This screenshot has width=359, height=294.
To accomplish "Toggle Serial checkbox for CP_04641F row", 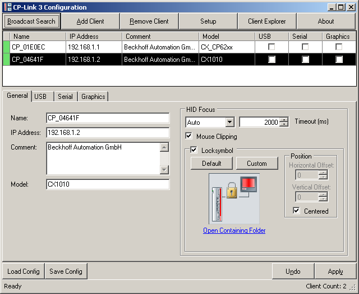I will (x=305, y=60).
